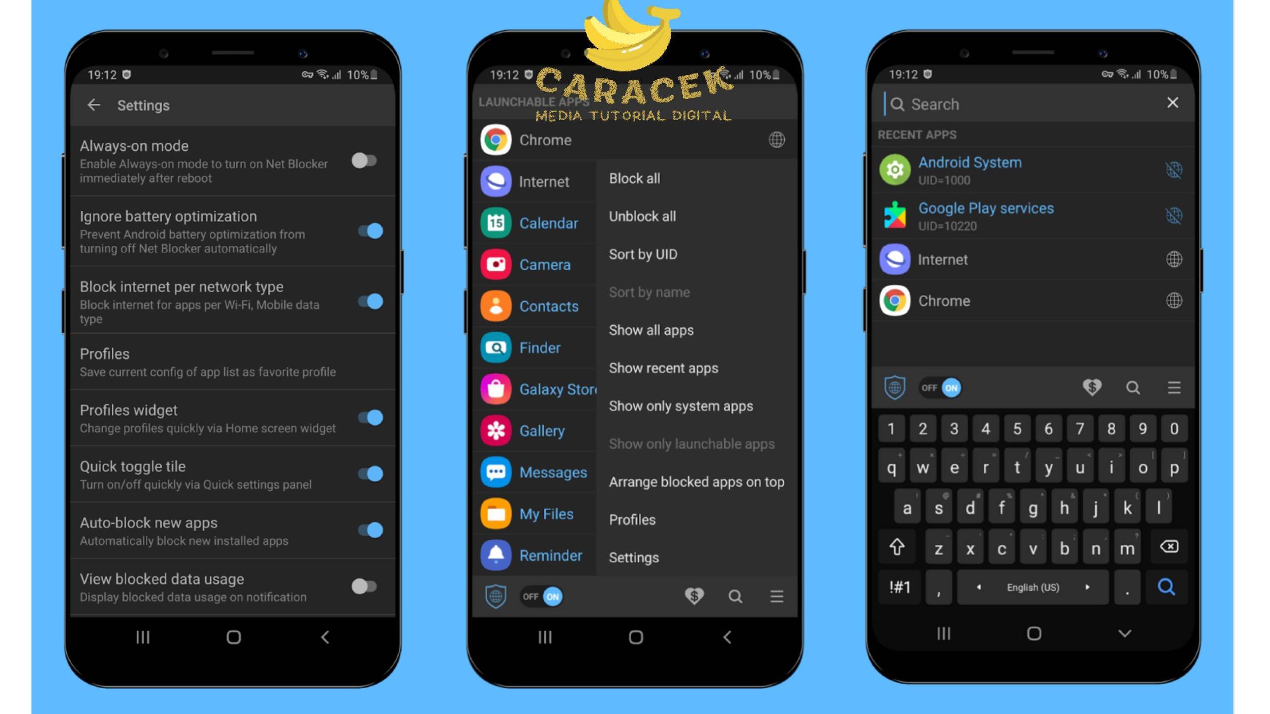Select Show only system apps filter
Image resolution: width=1270 pixels, height=714 pixels.
[x=680, y=405]
